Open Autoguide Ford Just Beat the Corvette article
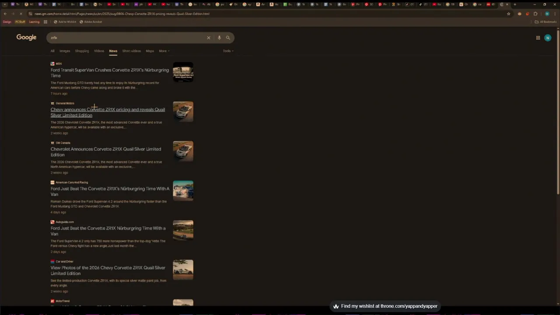Viewport: 560px width, 315px height. [108, 231]
